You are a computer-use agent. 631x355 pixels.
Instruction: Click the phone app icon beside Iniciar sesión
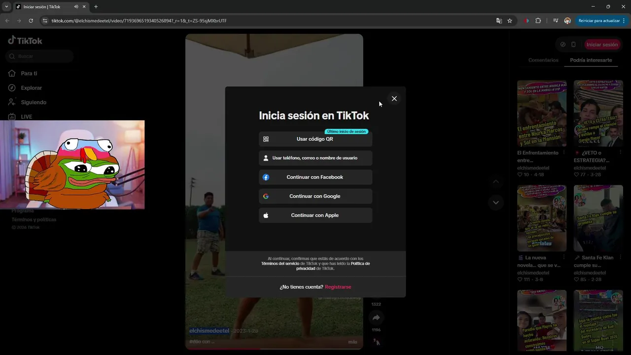(573, 44)
